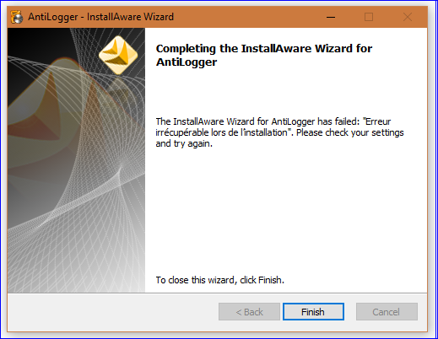
Task: Click the 'has failed' error message line
Action: (273, 121)
